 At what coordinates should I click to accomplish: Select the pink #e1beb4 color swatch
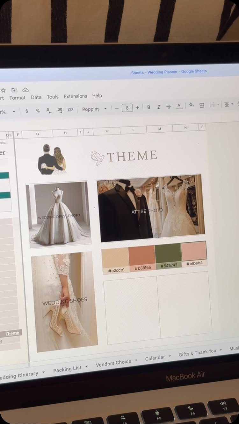[194, 251]
